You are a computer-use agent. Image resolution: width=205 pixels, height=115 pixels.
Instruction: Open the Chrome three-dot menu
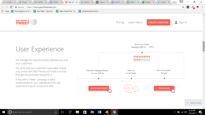point(202,7)
